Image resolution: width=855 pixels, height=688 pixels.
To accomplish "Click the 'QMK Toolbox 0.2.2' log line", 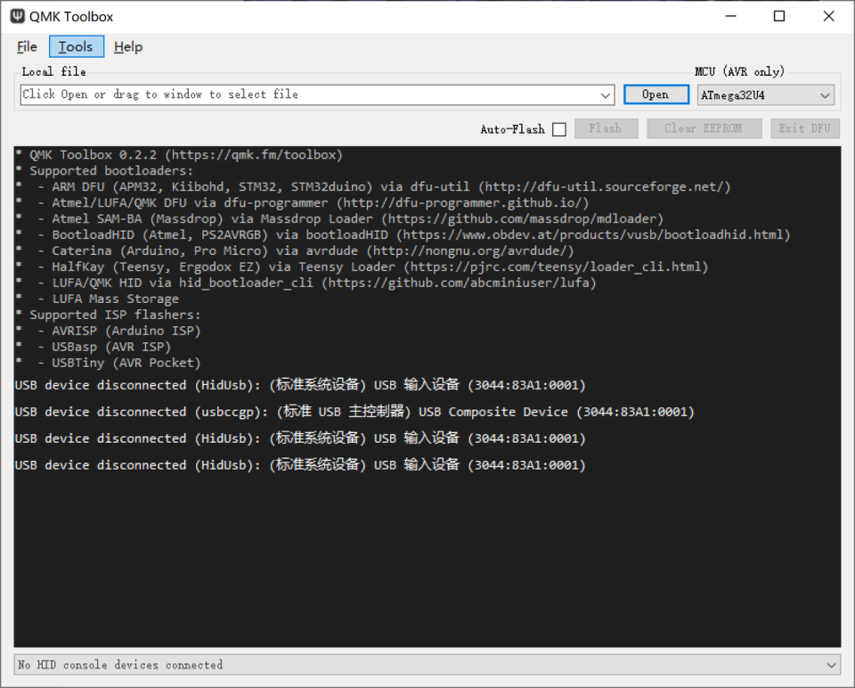I will coord(179,155).
